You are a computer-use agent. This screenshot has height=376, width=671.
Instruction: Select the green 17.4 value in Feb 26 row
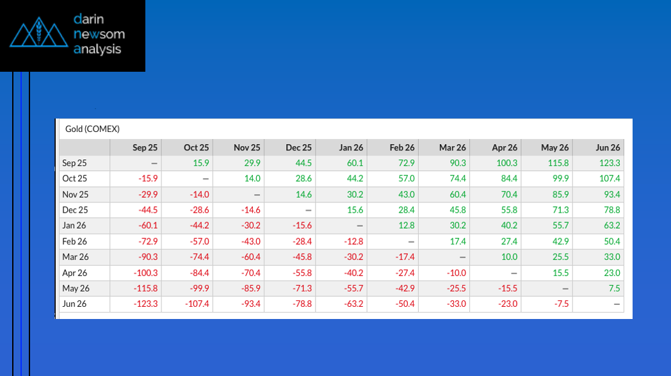pyautogui.click(x=456, y=241)
